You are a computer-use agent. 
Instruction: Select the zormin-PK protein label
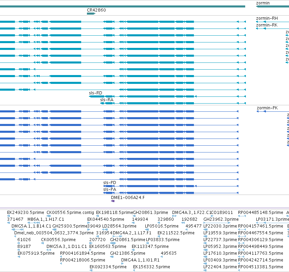coord(267,108)
